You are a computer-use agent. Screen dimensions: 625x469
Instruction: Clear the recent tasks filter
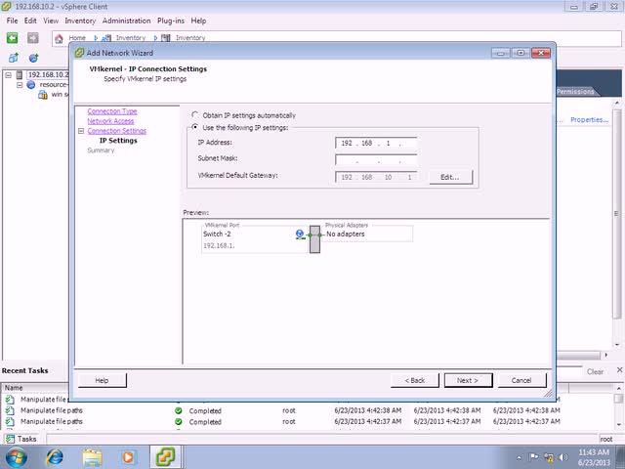[595, 371]
